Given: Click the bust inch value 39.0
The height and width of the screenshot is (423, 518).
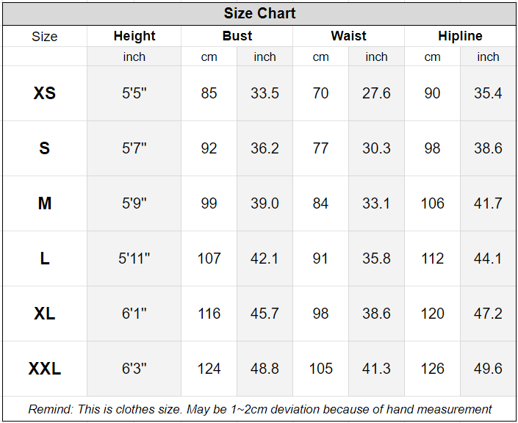Looking at the screenshot, I should click(x=265, y=203).
